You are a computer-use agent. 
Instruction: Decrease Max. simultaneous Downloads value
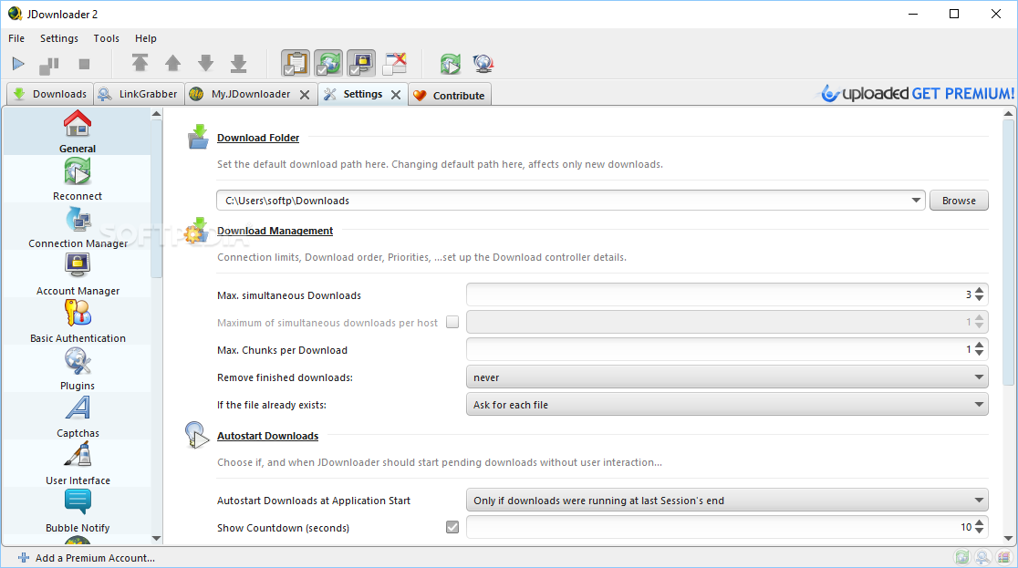pos(979,299)
